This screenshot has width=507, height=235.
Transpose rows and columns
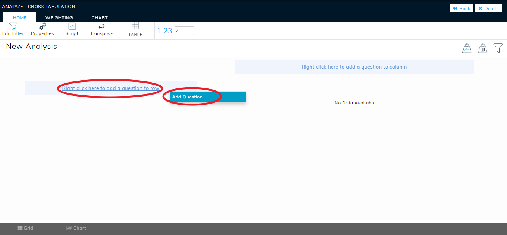[x=101, y=30]
